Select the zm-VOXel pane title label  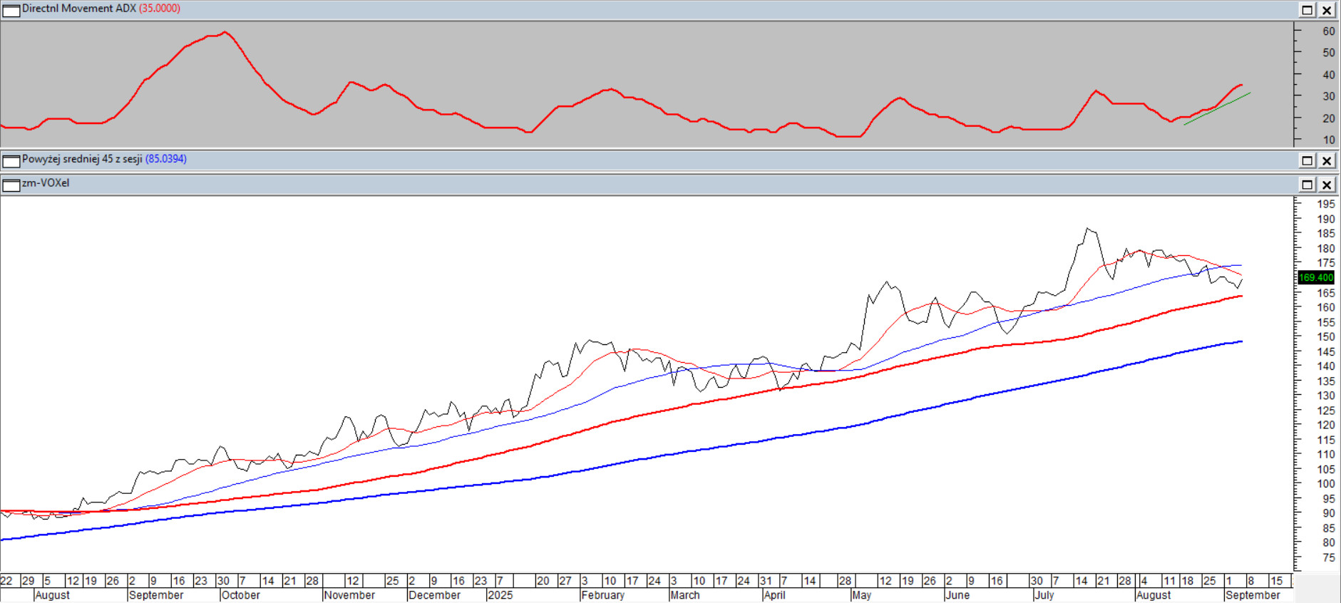click(46, 183)
